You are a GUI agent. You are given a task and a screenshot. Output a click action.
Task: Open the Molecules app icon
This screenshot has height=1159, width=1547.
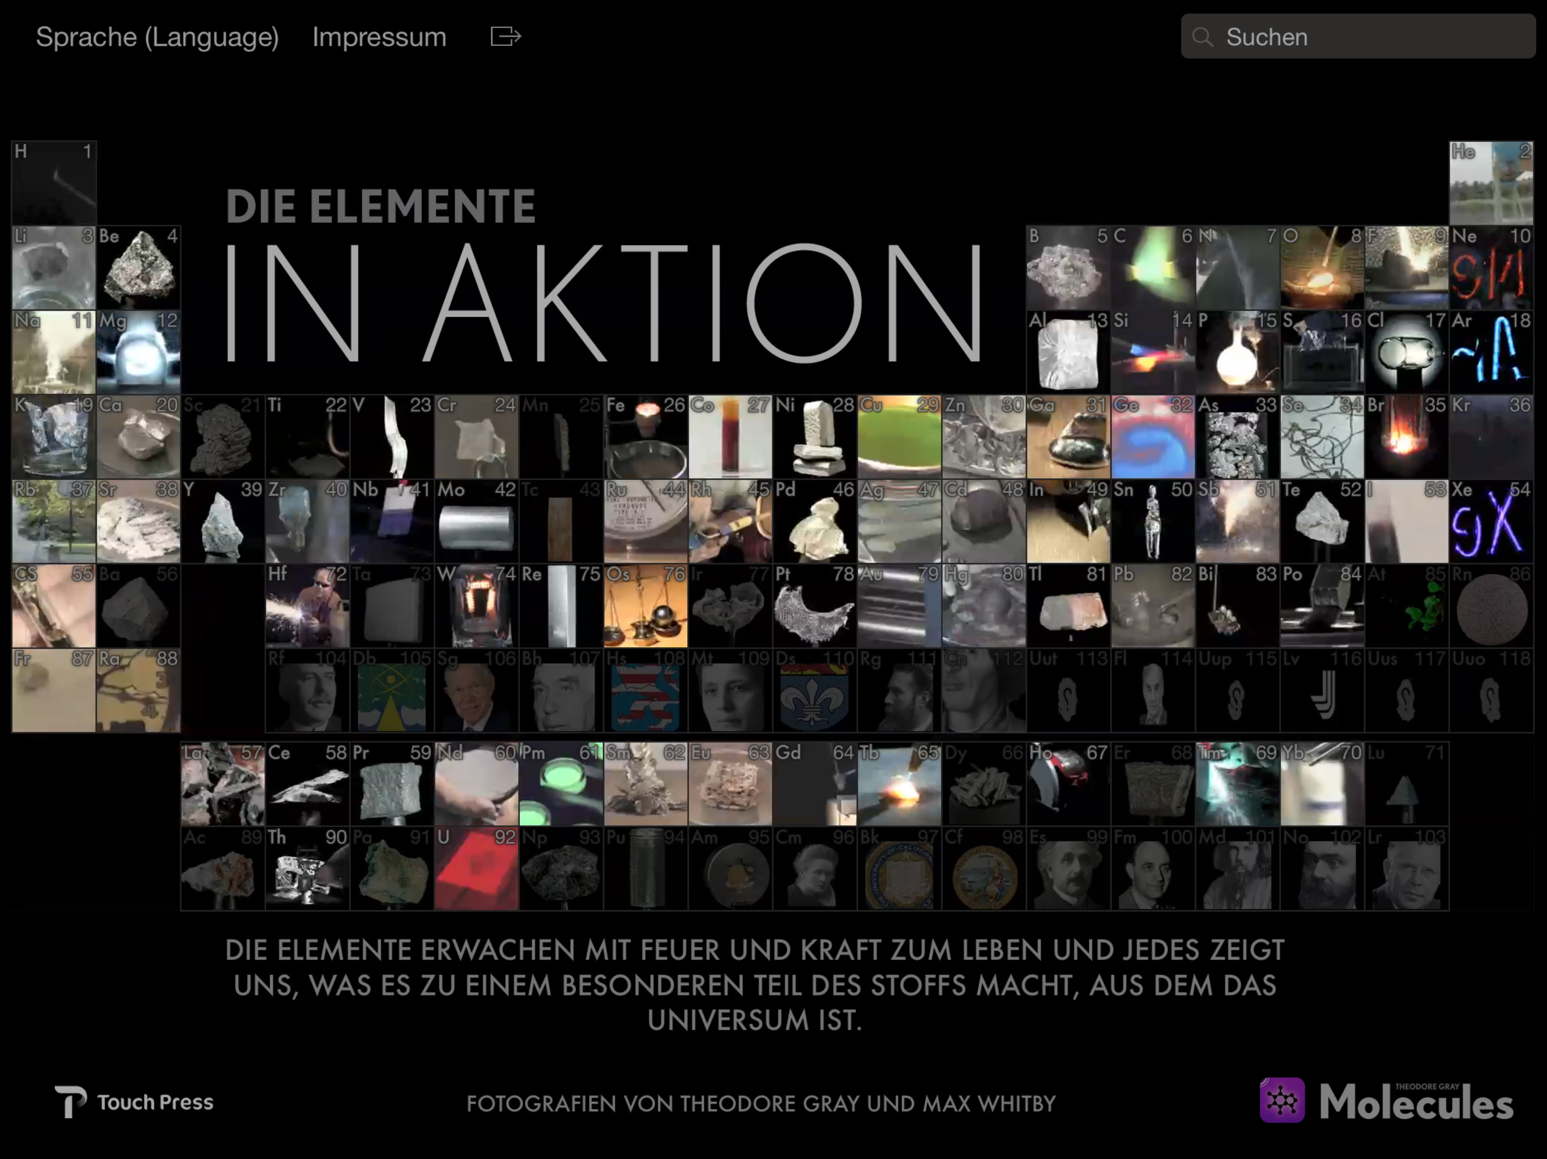pyautogui.click(x=1282, y=1100)
